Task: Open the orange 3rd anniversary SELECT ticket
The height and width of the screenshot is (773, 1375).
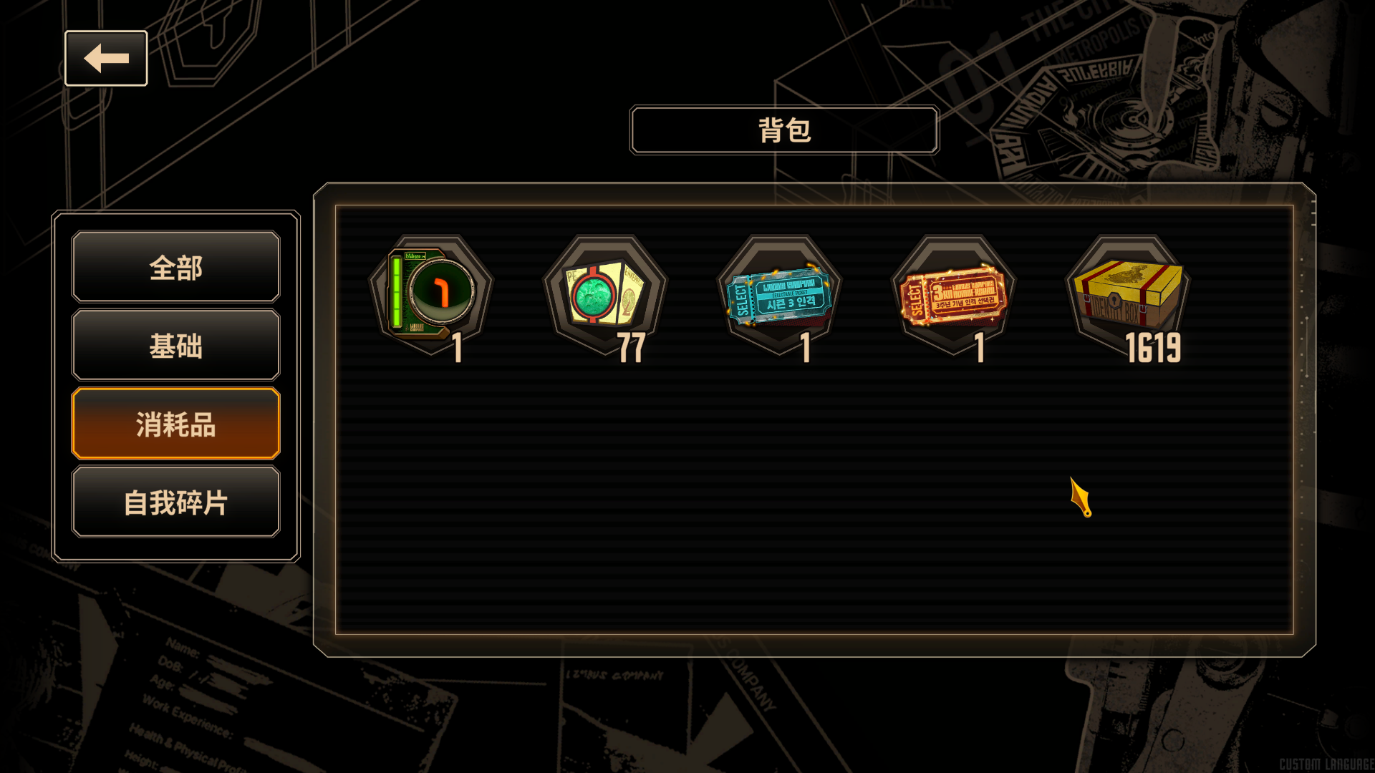Action: (954, 295)
